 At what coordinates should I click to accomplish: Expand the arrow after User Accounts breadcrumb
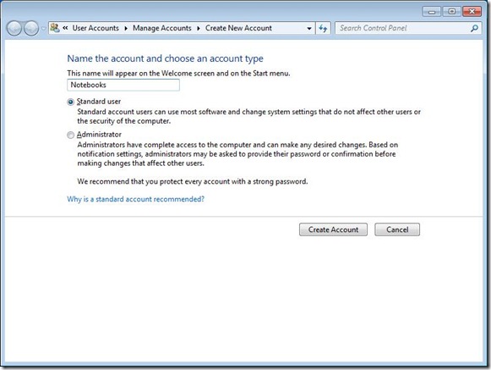(126, 28)
